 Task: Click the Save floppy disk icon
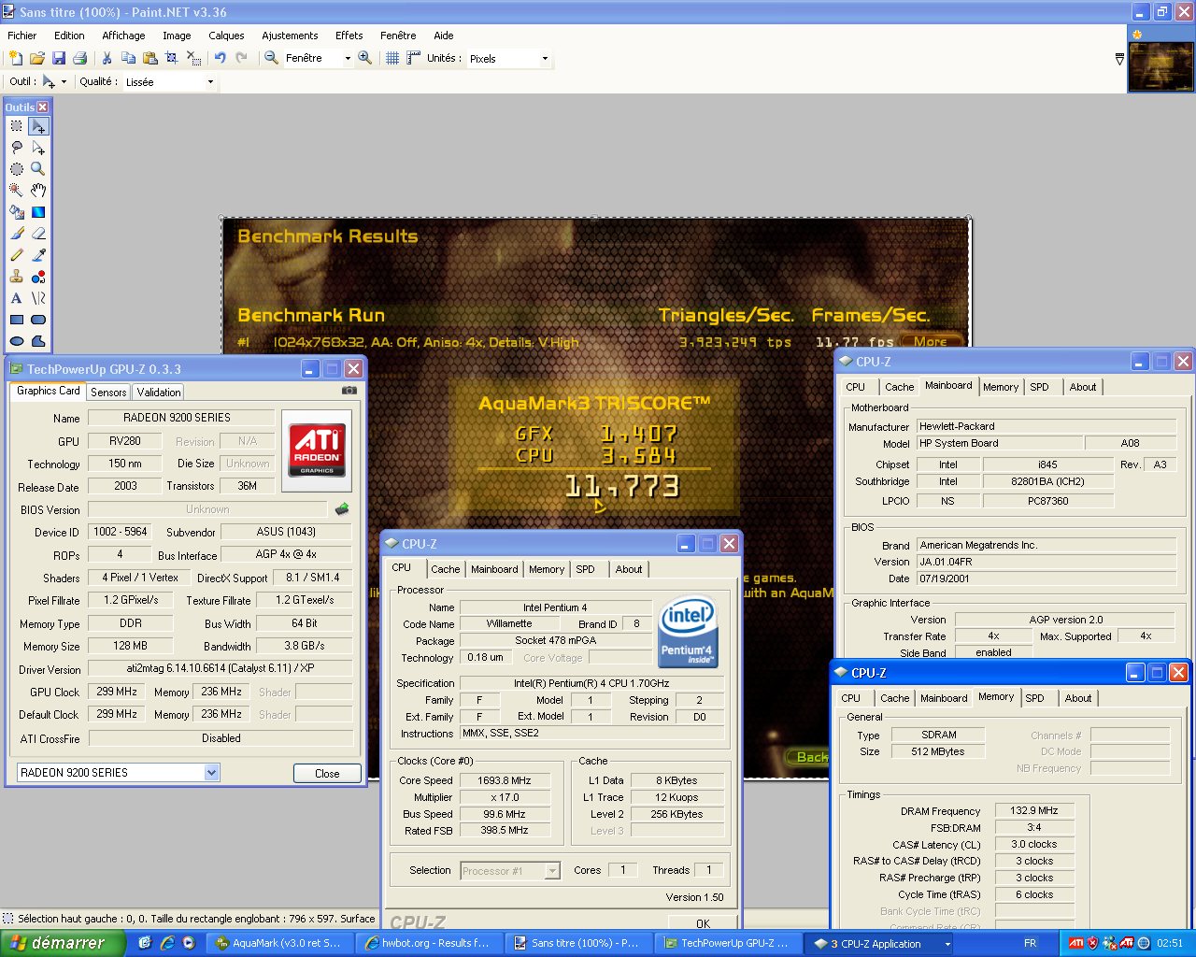coord(59,58)
